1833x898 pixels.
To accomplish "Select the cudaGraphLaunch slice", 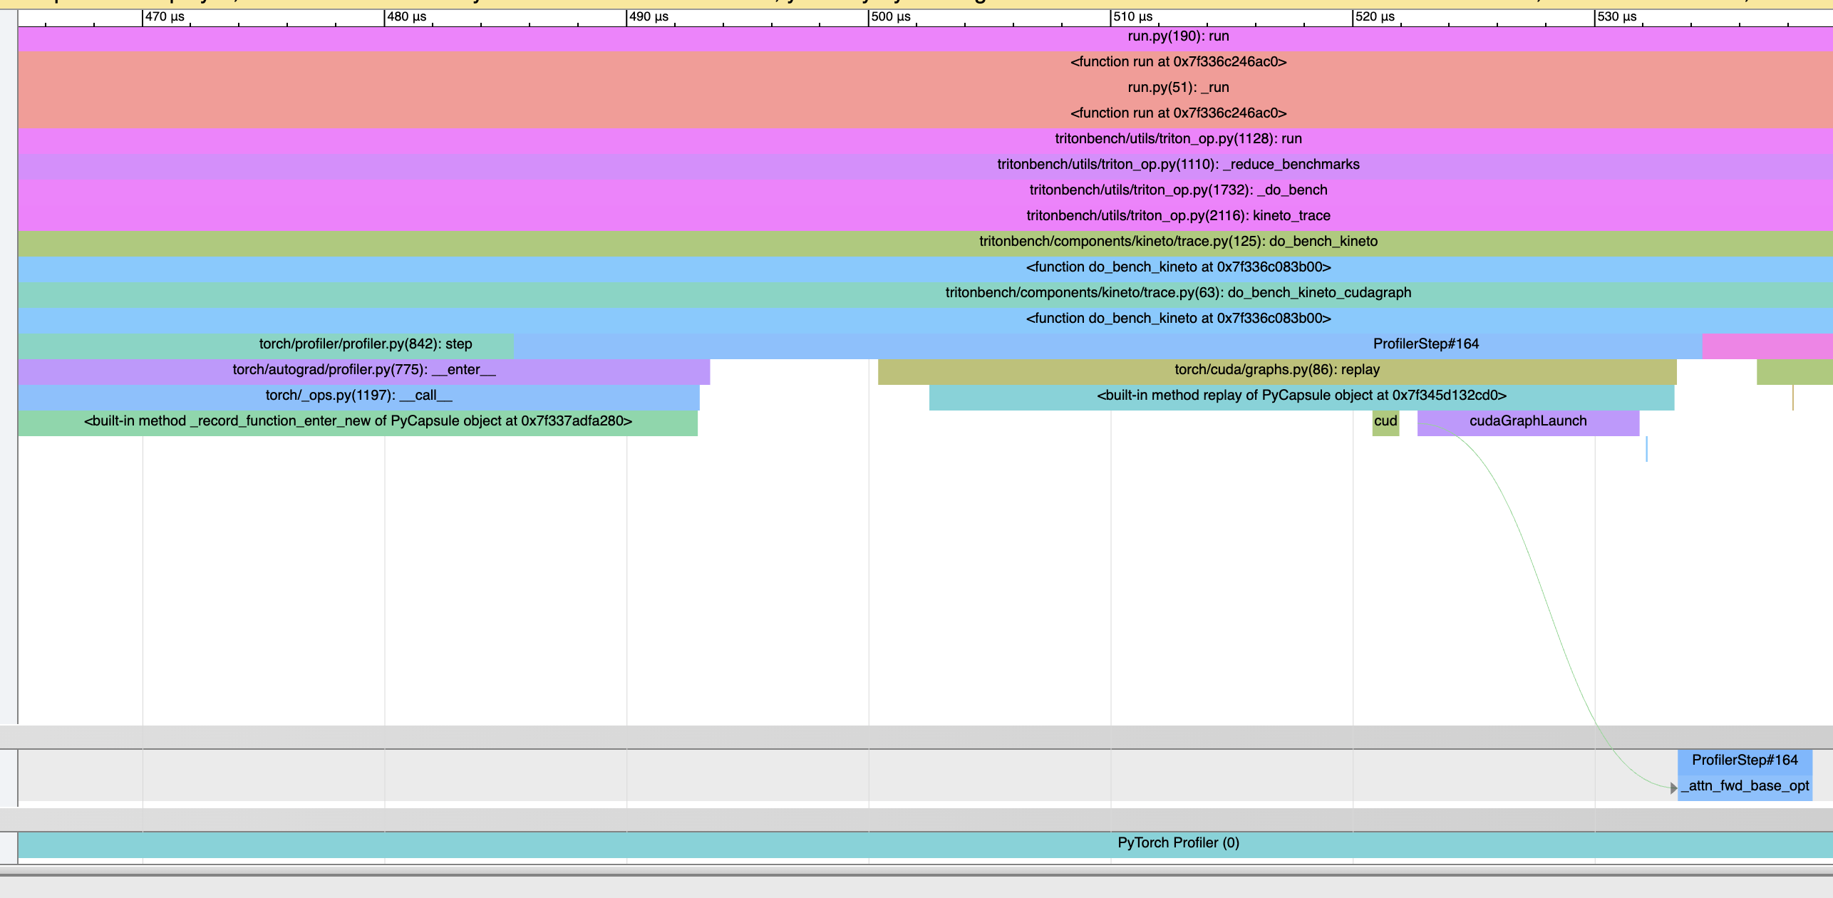I will point(1527,421).
